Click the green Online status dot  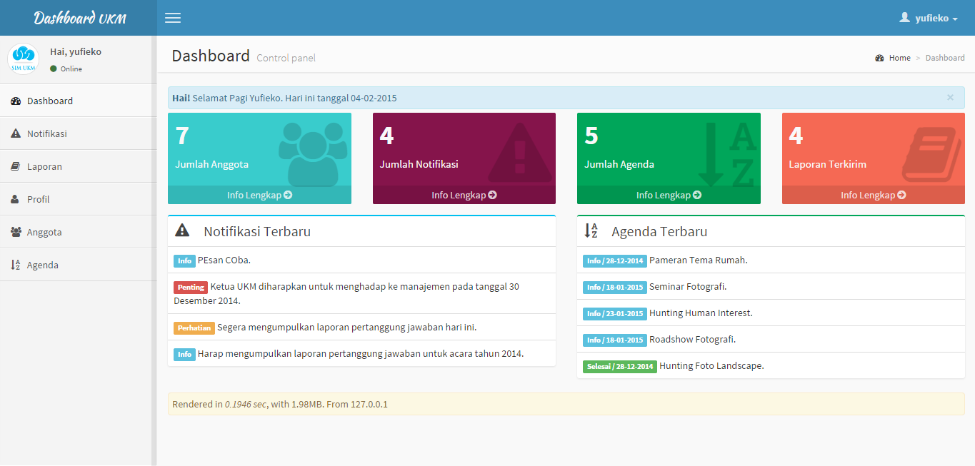(x=54, y=69)
